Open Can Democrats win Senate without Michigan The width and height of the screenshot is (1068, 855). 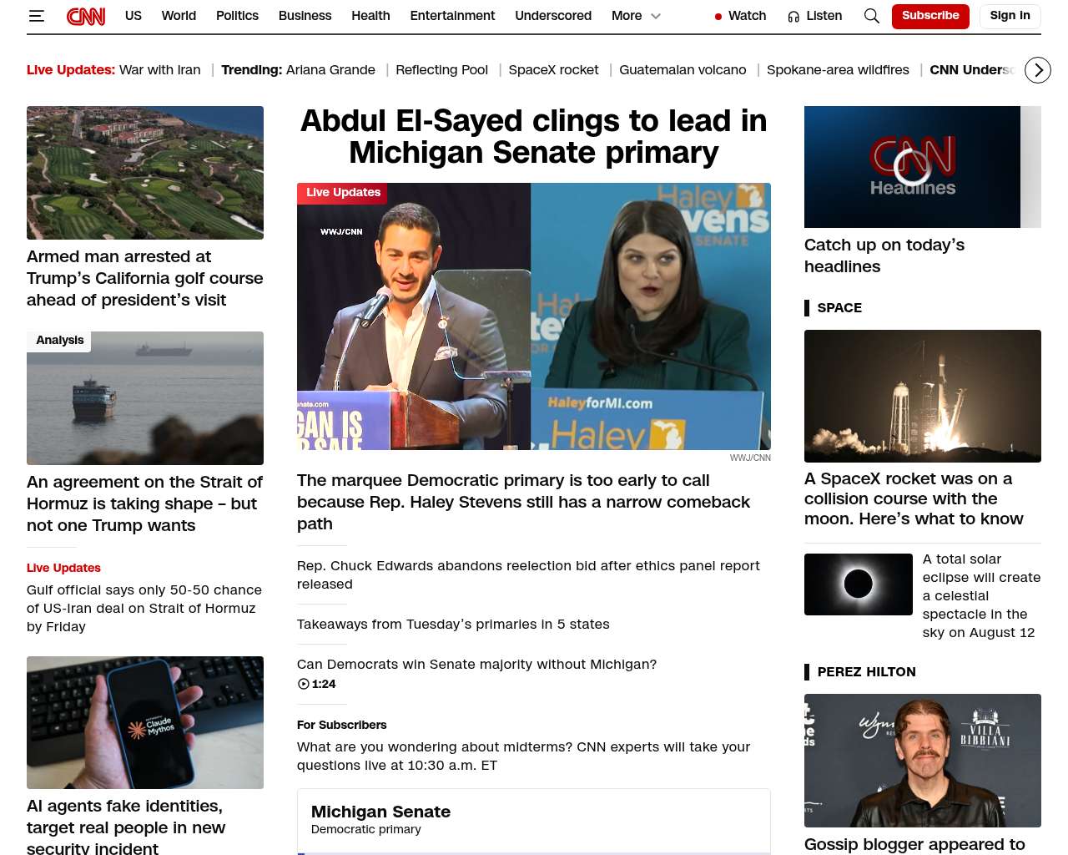coord(476,665)
